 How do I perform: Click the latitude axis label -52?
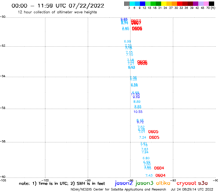point(3,46)
